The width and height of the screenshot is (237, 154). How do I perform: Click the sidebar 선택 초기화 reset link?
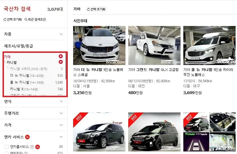(13, 19)
